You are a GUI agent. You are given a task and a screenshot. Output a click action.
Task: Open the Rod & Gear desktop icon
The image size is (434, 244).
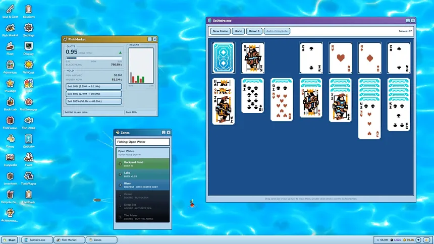click(10, 11)
